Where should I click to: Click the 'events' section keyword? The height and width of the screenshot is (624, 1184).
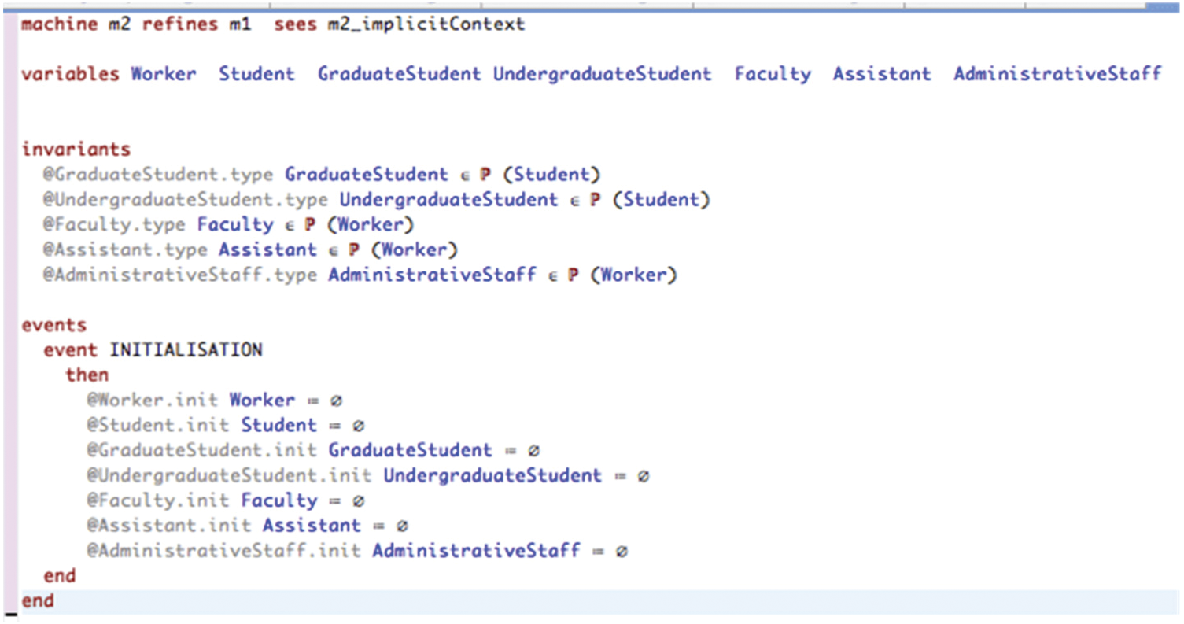point(53,325)
